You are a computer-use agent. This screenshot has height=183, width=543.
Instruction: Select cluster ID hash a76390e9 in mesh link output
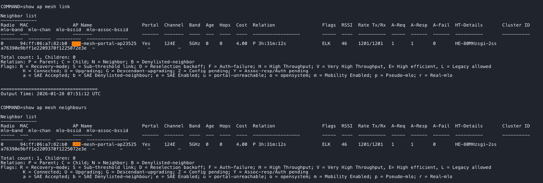44,48
